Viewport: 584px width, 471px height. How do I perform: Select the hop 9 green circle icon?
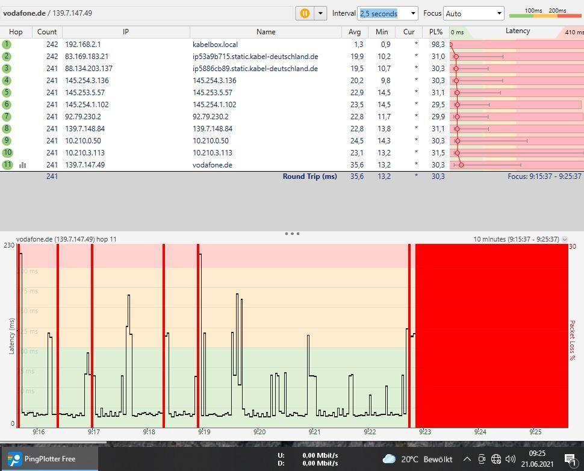click(x=7, y=140)
